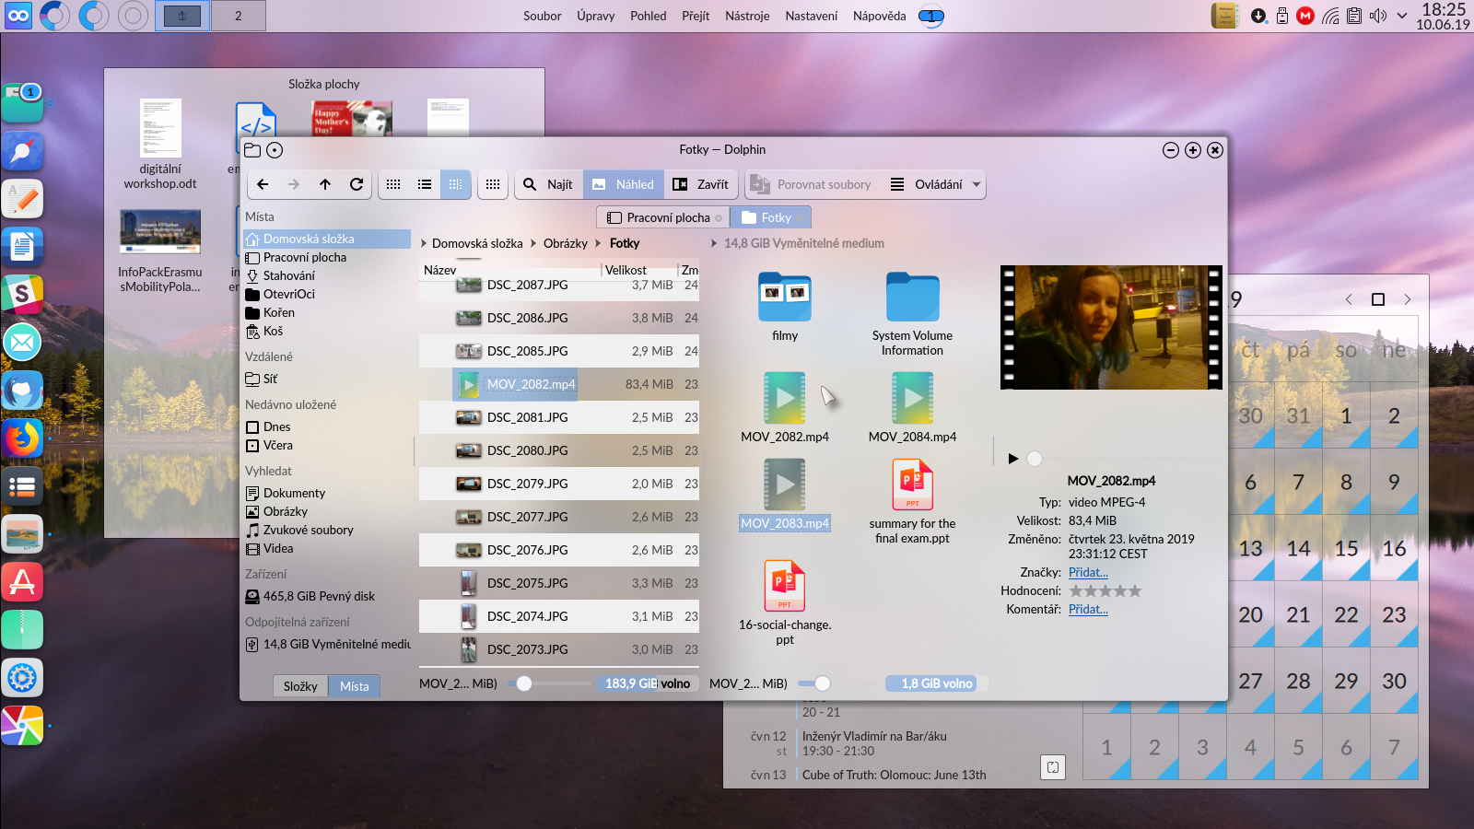Switch to the Složky sidebar tab
This screenshot has height=829, width=1474.
(299, 685)
